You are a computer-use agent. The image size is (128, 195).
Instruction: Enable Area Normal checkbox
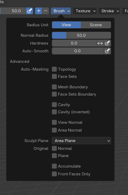54,130
